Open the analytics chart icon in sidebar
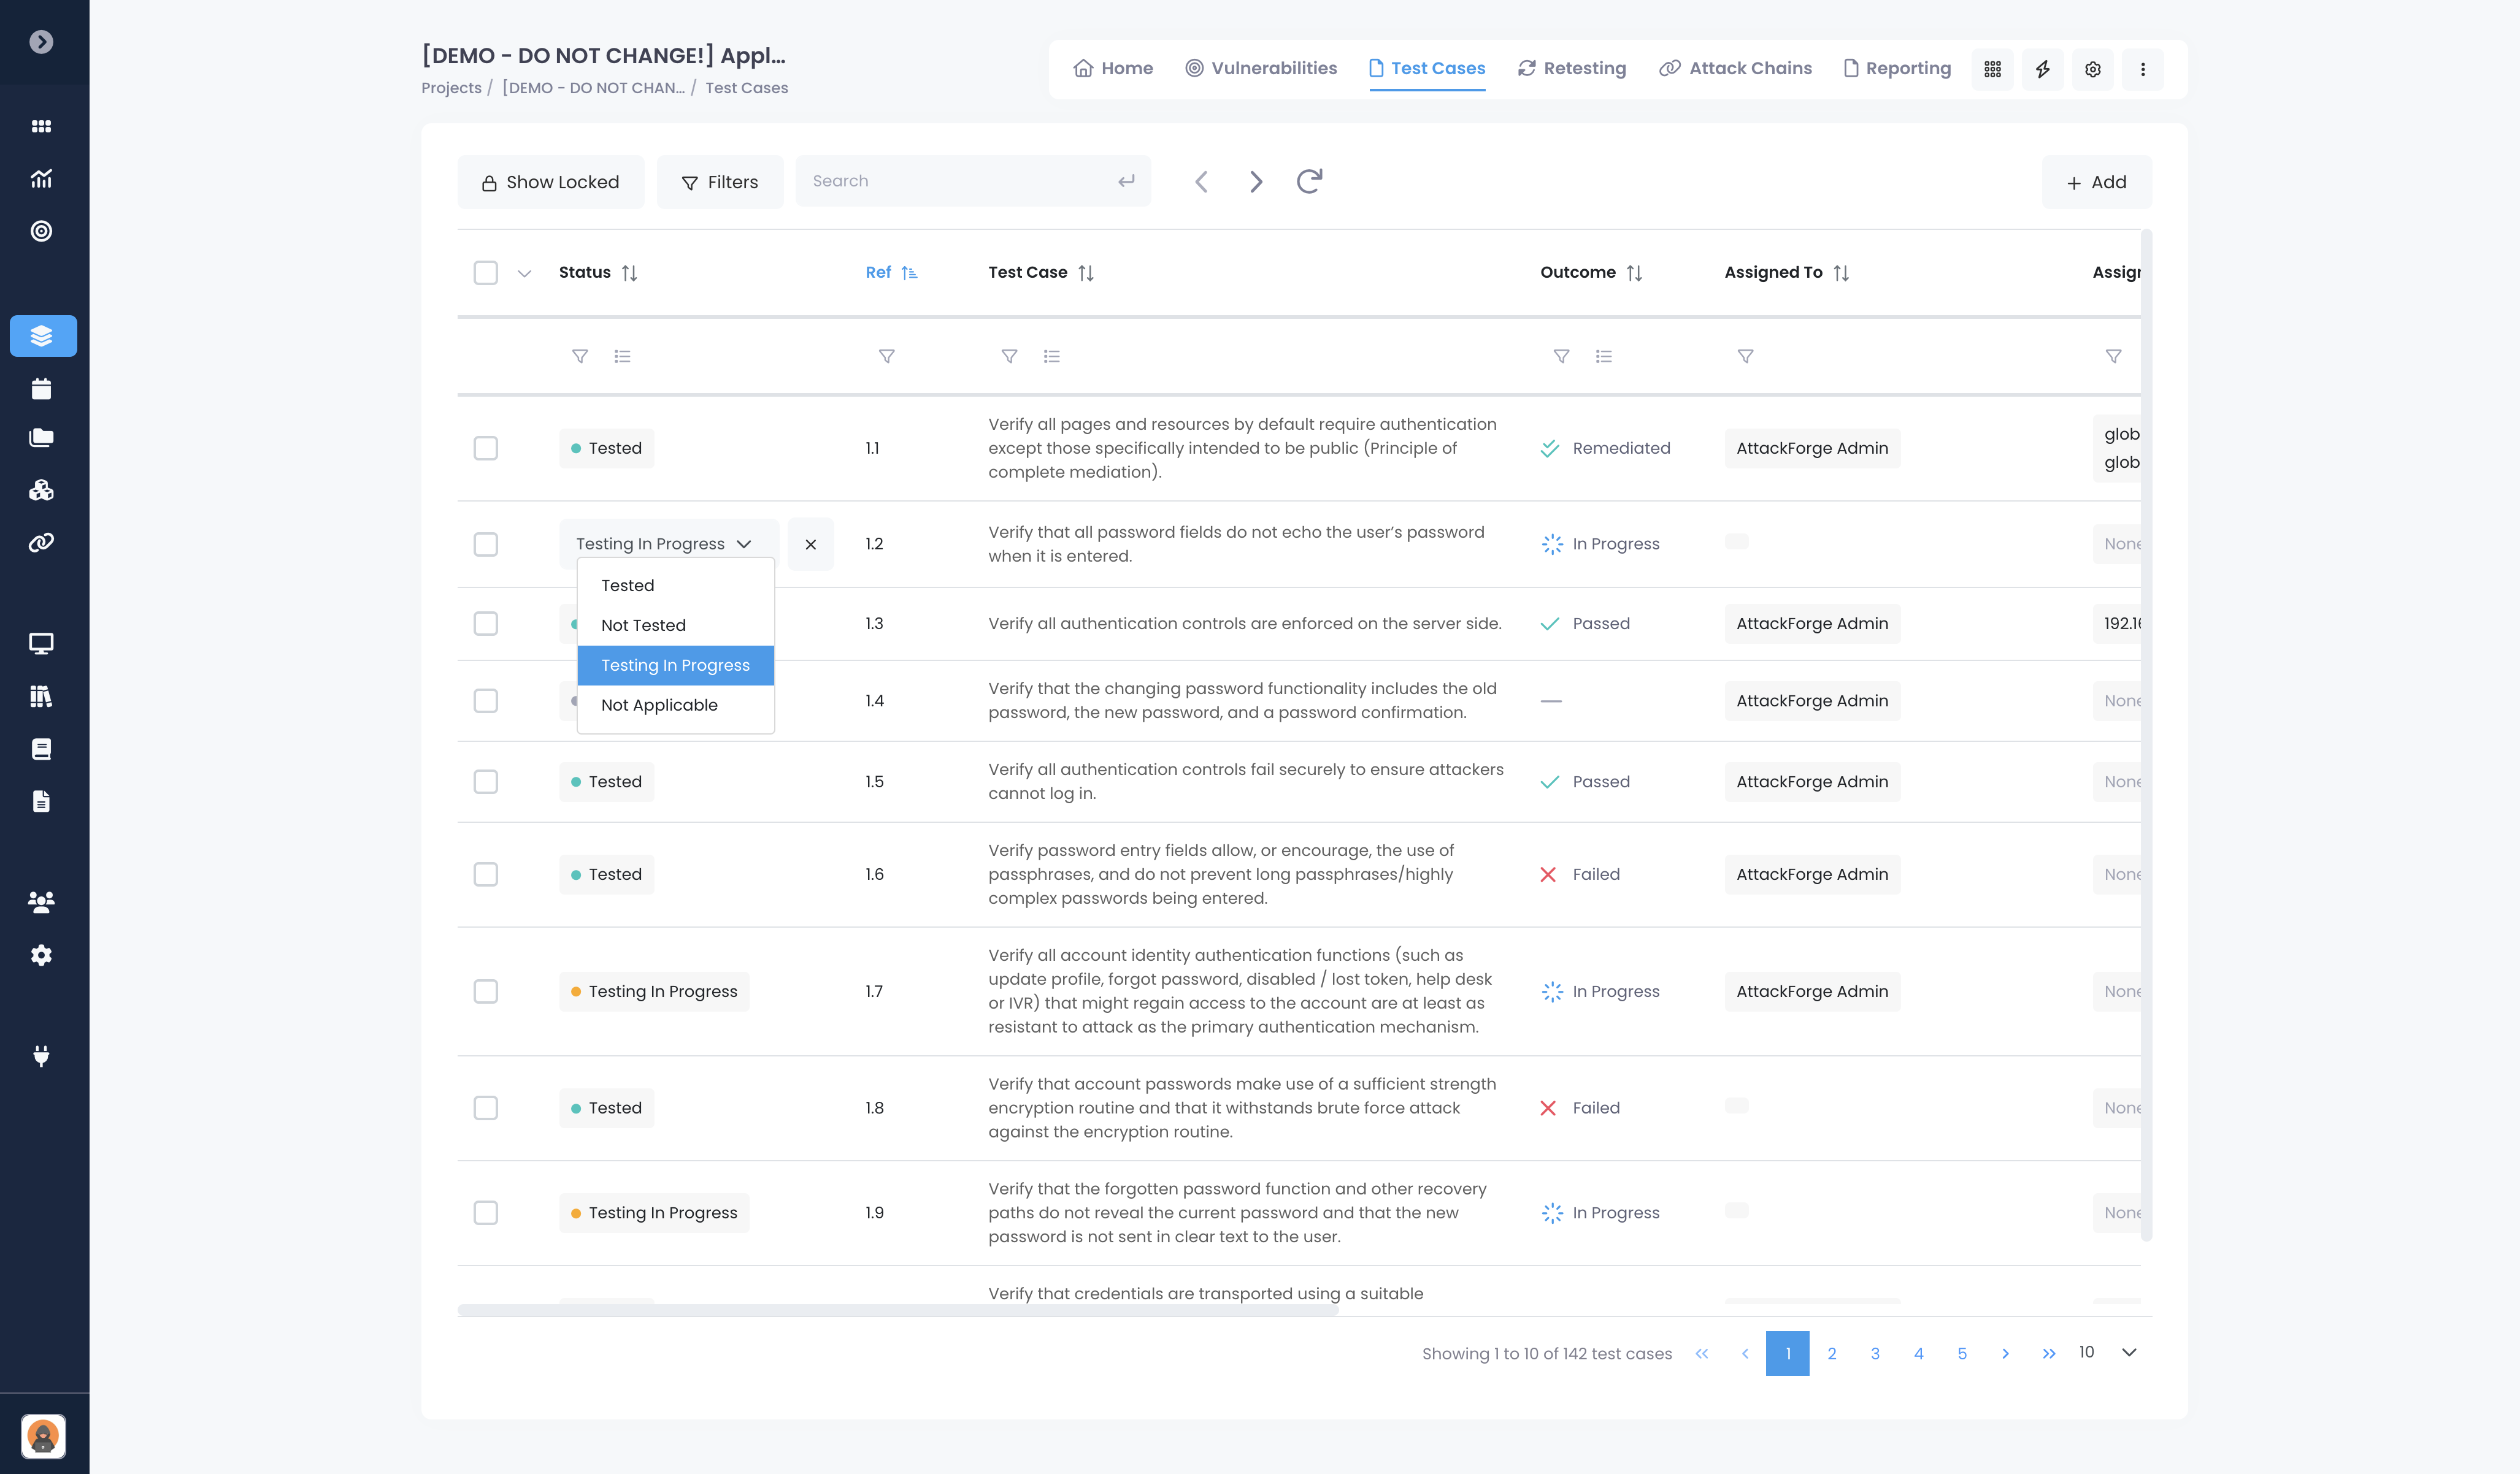Image resolution: width=2520 pixels, height=1474 pixels. (x=41, y=179)
